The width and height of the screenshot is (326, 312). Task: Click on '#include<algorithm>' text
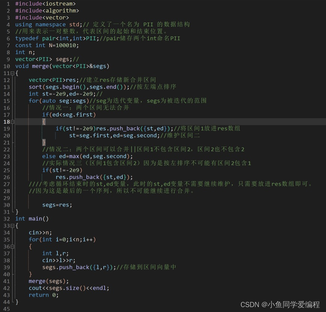click(x=47, y=10)
